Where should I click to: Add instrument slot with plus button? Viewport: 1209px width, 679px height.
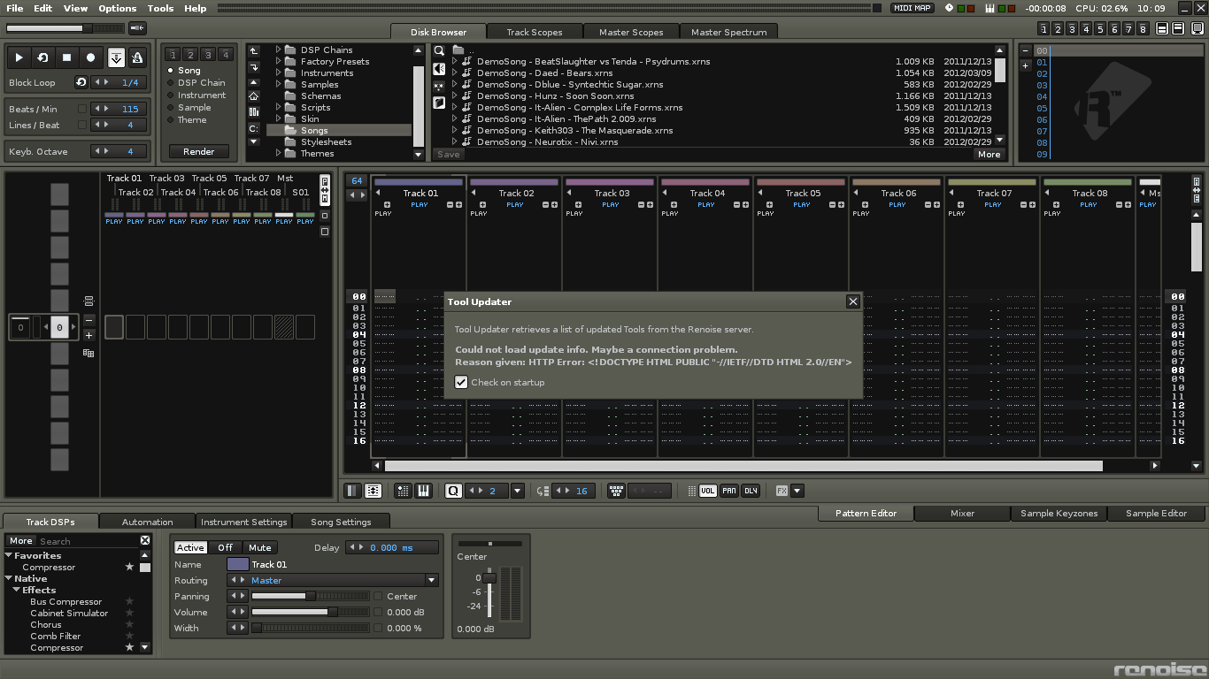click(1026, 65)
